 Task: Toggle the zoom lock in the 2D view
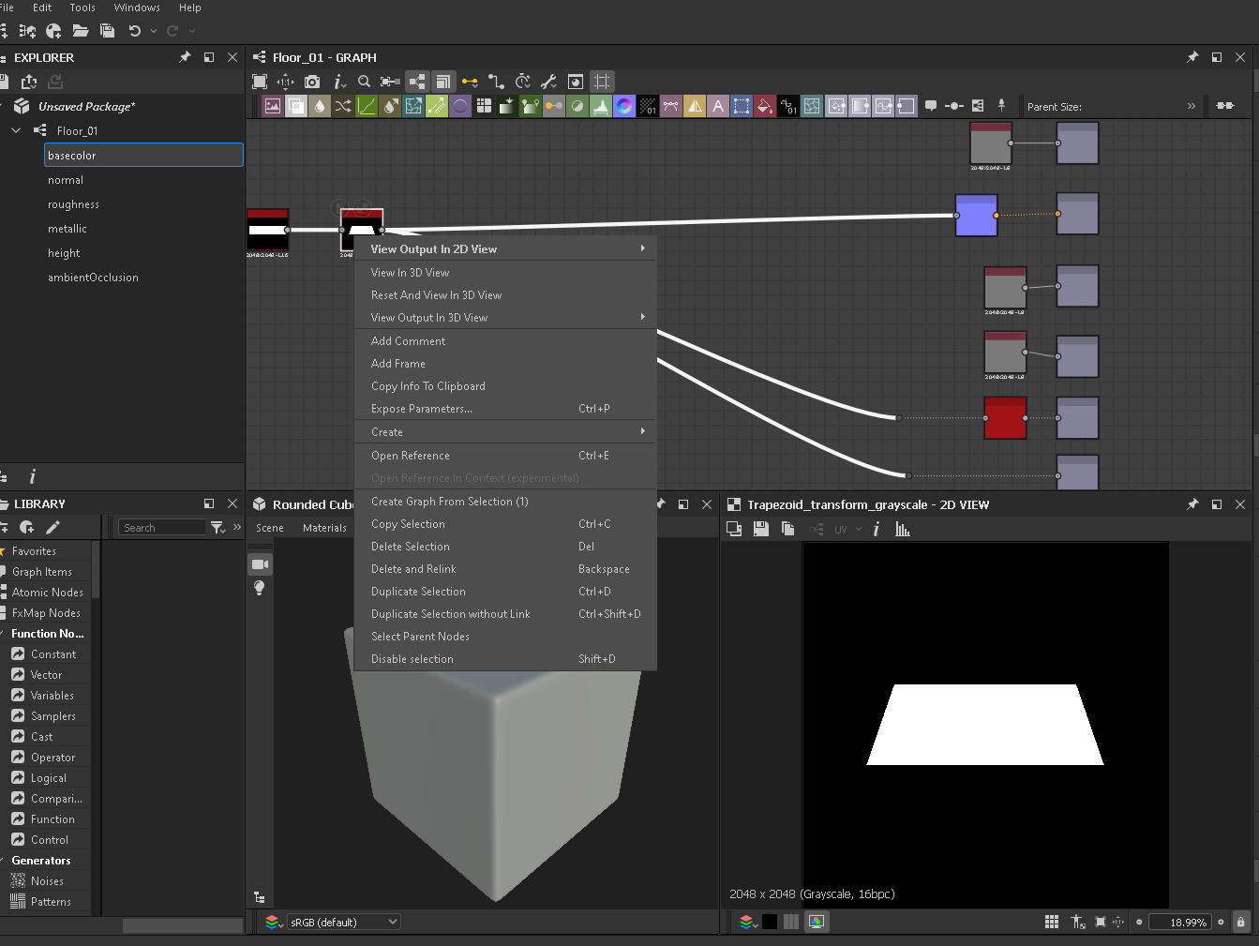pos(1240,922)
